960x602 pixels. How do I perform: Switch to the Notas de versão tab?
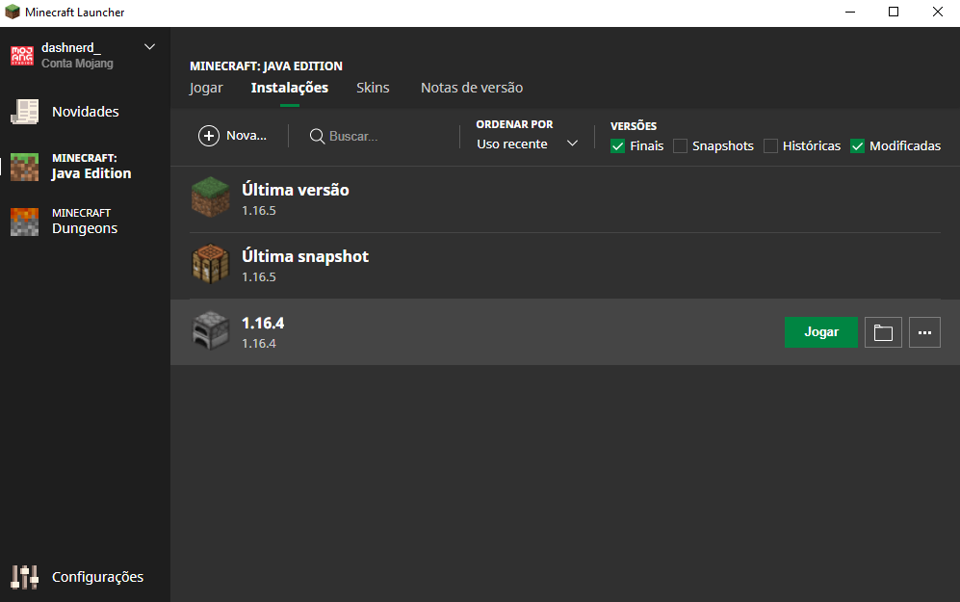pos(472,88)
